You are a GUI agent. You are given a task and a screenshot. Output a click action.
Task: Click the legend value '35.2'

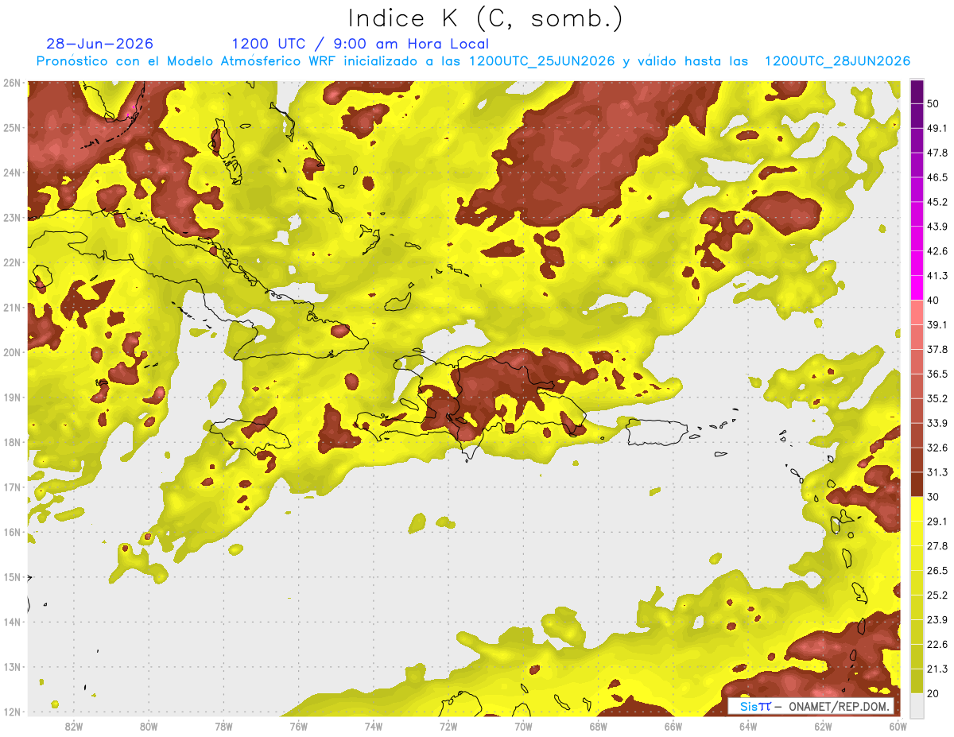point(937,398)
